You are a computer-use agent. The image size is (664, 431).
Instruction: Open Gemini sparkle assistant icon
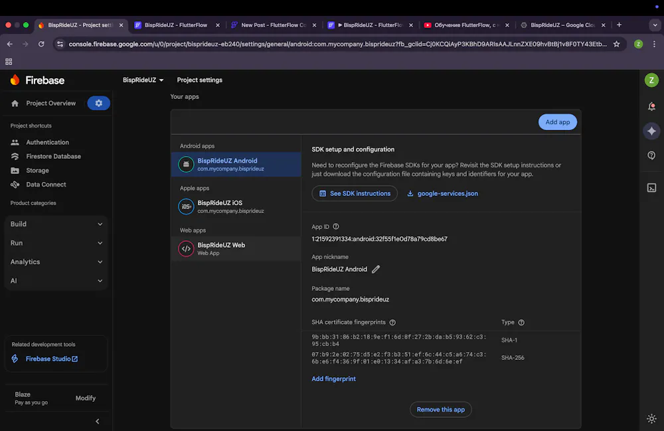652,131
